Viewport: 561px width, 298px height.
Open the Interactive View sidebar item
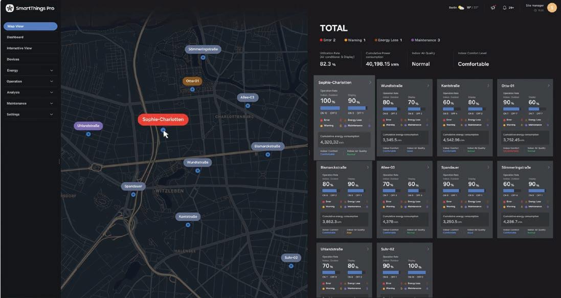tap(30, 48)
